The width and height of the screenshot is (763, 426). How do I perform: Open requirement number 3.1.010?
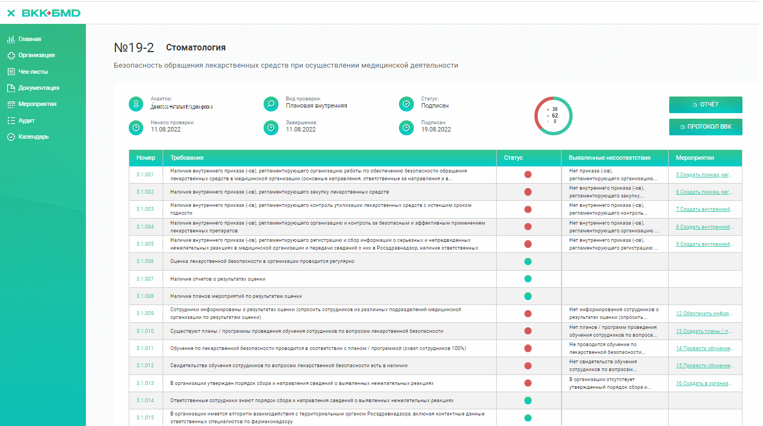(145, 331)
